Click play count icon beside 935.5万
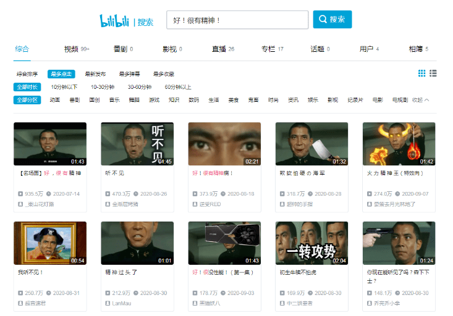Viewport: 453px width, 316px height. tap(20, 194)
